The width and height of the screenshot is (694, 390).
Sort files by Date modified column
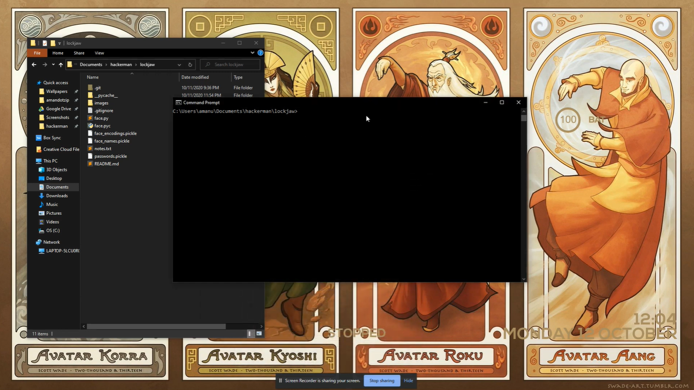195,77
